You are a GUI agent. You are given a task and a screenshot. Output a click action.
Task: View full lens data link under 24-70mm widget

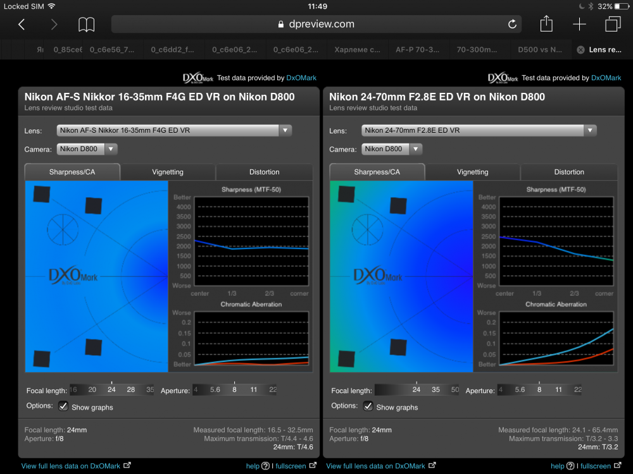pos(375,466)
